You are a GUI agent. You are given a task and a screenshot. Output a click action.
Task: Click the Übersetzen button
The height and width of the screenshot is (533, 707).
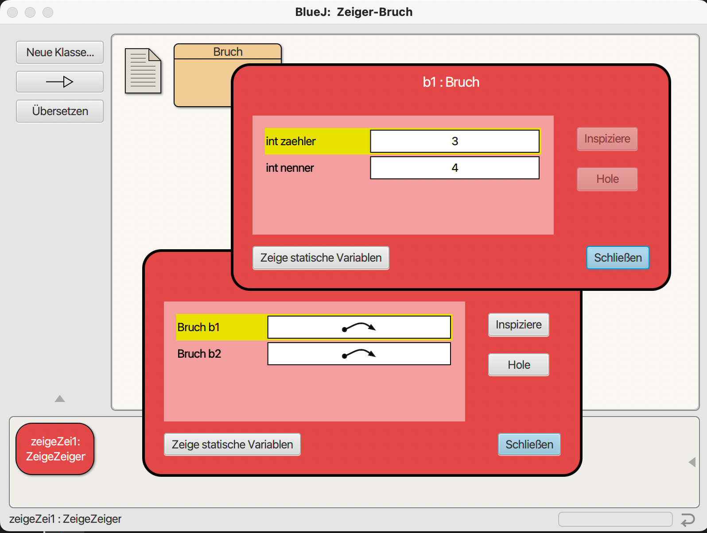tap(60, 111)
